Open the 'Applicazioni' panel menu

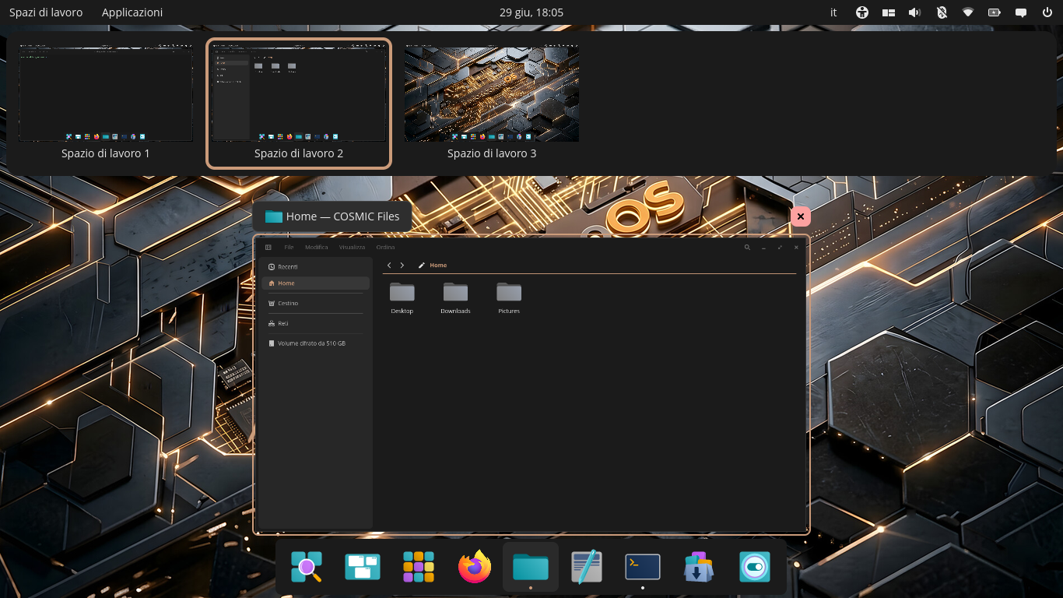point(132,12)
